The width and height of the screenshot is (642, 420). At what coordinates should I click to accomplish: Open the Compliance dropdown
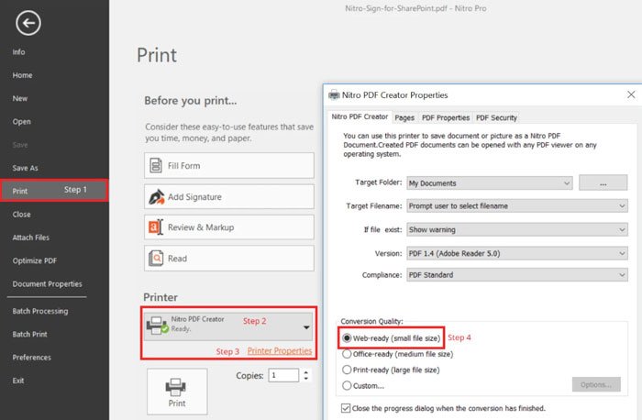(x=517, y=275)
